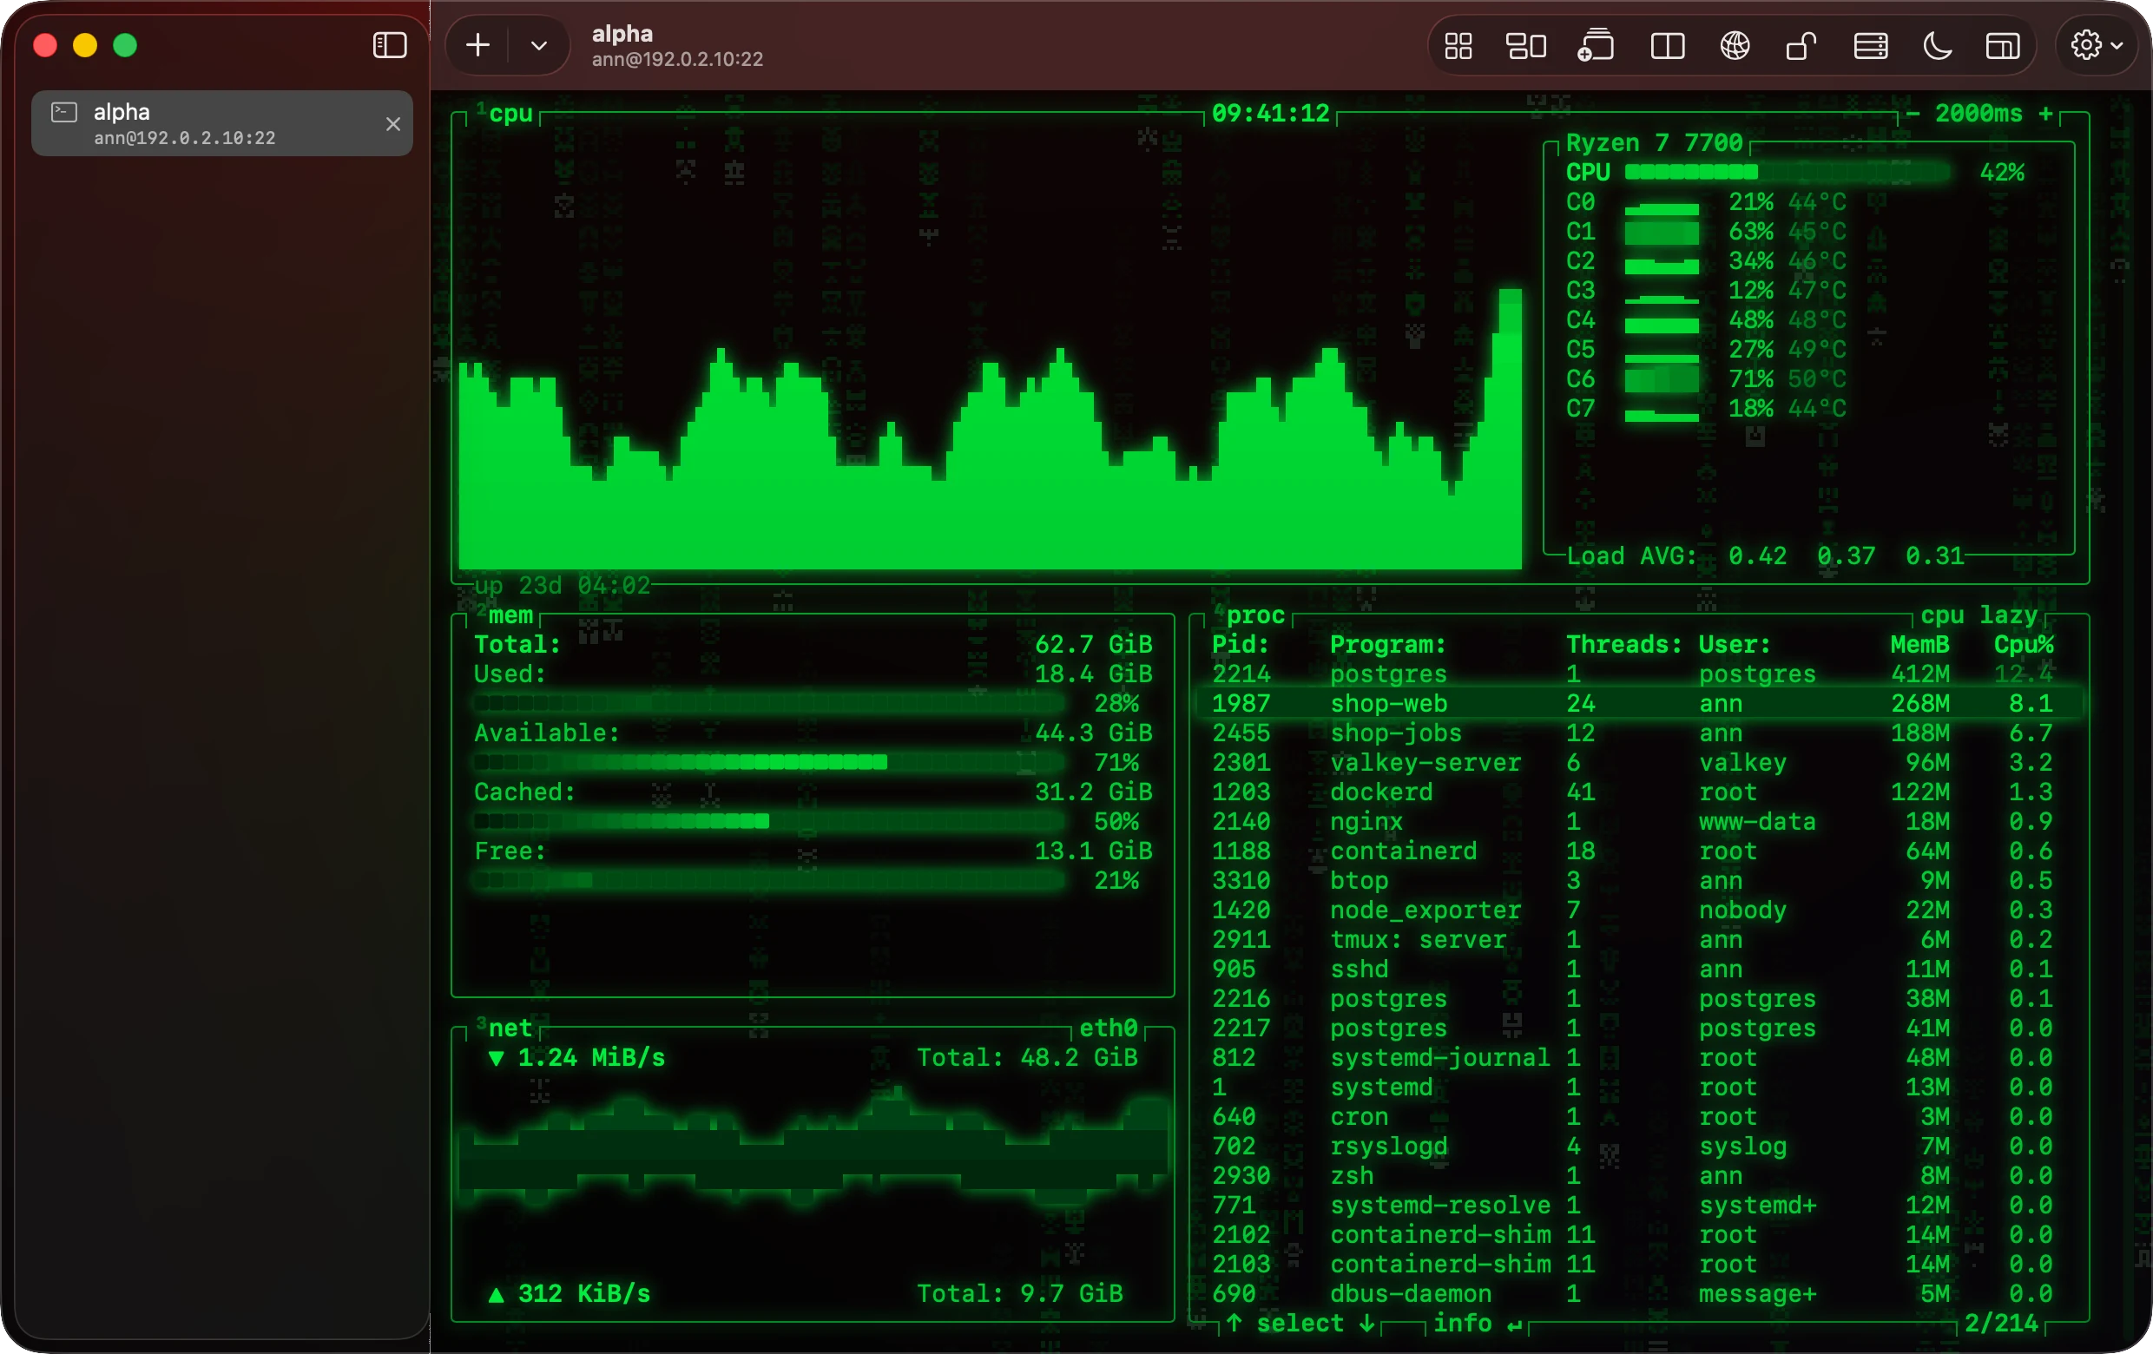
Task: Click the 09:41:12 clock in cpu box
Action: [x=1270, y=114]
